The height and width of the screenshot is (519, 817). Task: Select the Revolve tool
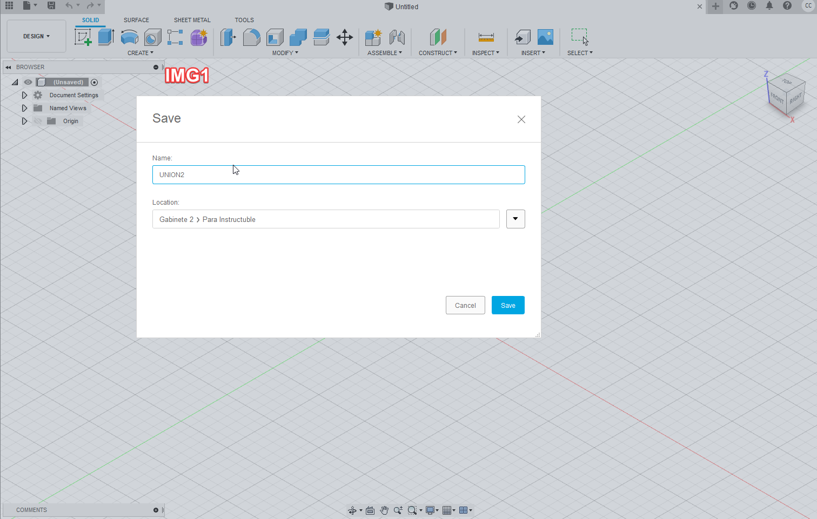tap(129, 37)
